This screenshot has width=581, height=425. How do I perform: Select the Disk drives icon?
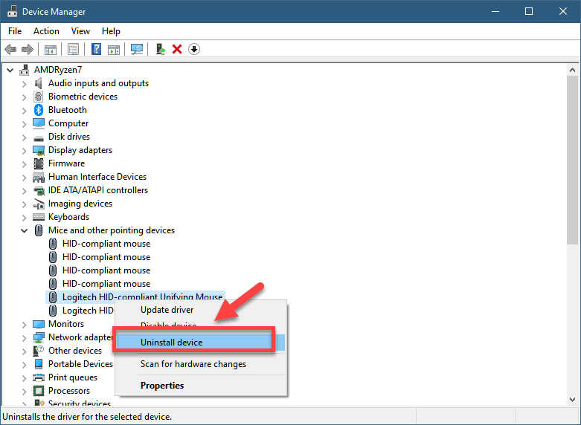39,138
